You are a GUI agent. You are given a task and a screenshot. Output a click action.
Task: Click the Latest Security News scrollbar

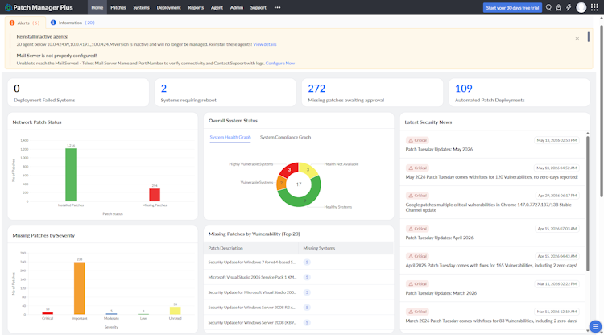click(587, 203)
